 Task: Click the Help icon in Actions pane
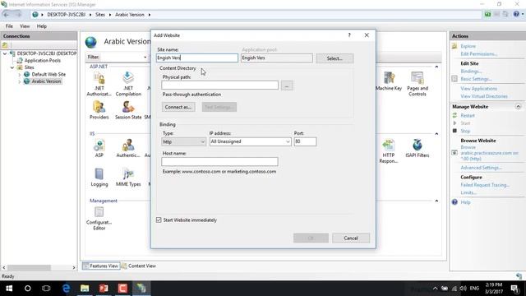[x=454, y=202]
